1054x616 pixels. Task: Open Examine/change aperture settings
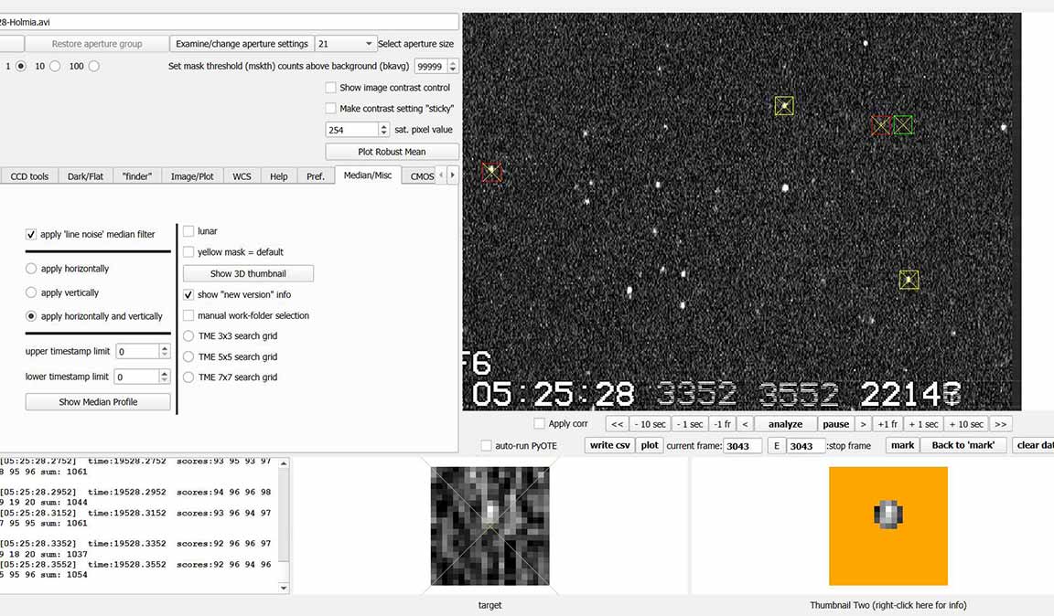click(242, 44)
